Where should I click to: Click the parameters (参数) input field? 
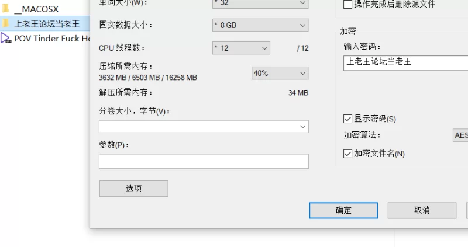click(204, 161)
